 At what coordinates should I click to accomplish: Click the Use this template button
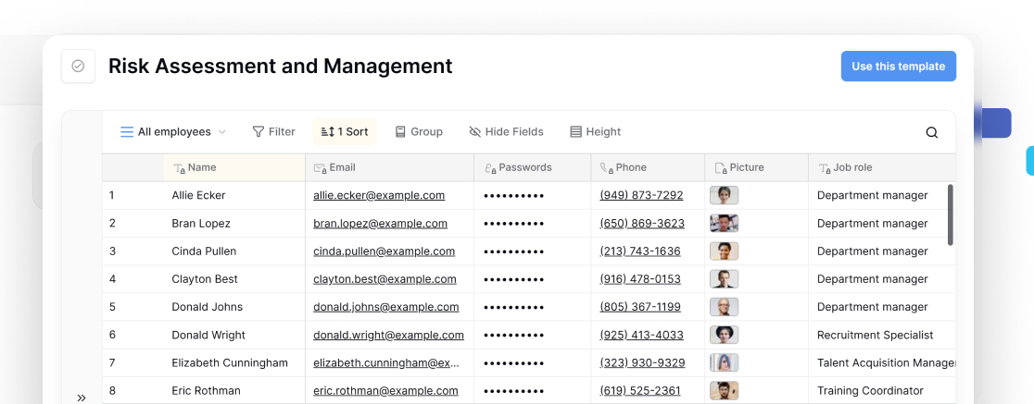coord(898,67)
